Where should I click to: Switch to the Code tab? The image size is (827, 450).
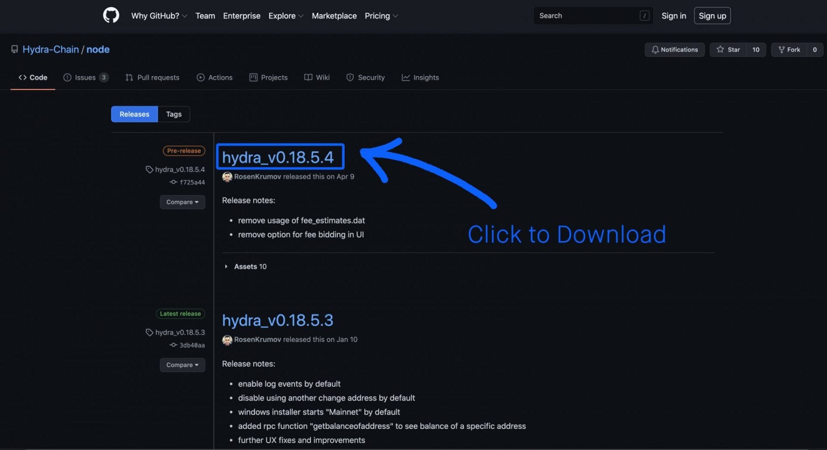point(33,78)
